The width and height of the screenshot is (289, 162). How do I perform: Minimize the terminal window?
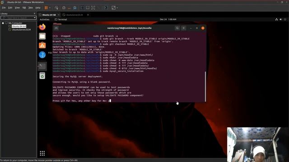[191, 28]
